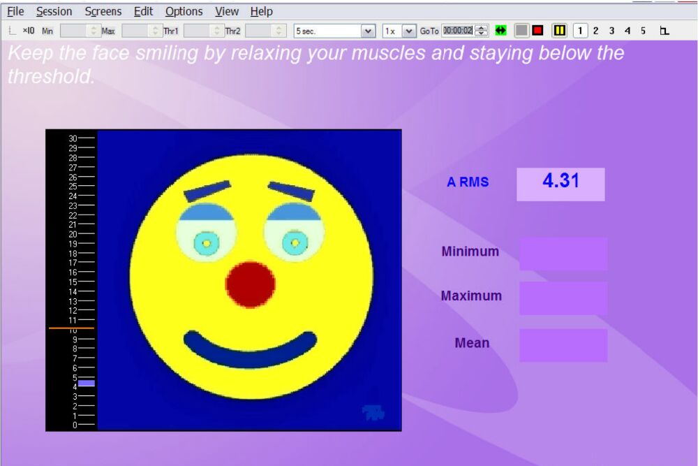Click the ×10 scale icon in toolbar
Screen dimensions: 698x466
click(29, 31)
